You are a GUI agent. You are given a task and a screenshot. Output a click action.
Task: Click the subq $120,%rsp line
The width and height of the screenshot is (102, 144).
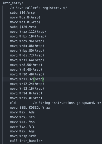(23, 27)
